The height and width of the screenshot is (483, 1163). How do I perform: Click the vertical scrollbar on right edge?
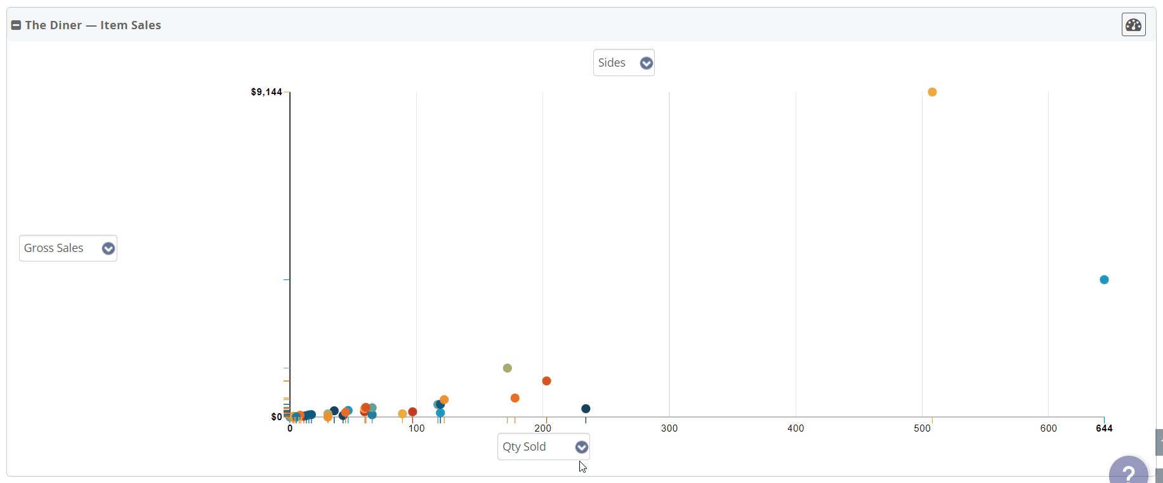click(1159, 442)
